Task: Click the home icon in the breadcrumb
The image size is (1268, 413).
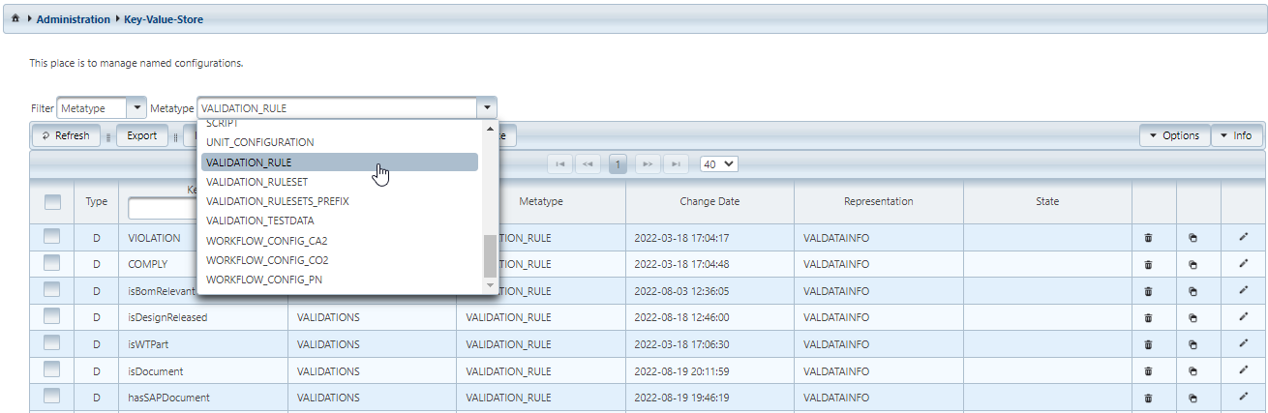Action: tap(15, 18)
